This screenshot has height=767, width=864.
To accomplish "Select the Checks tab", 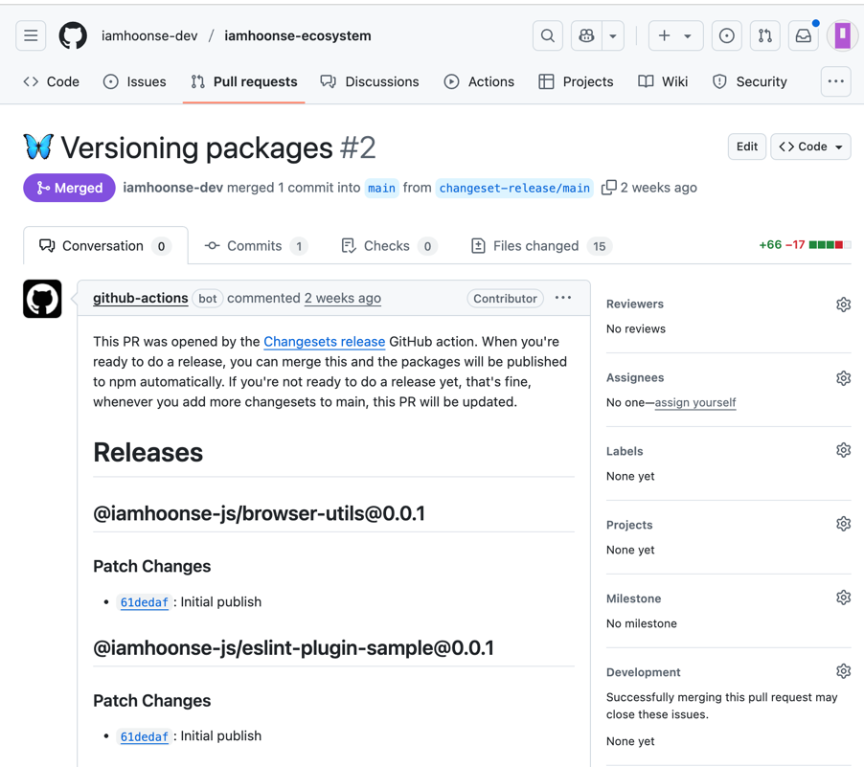I will [389, 246].
